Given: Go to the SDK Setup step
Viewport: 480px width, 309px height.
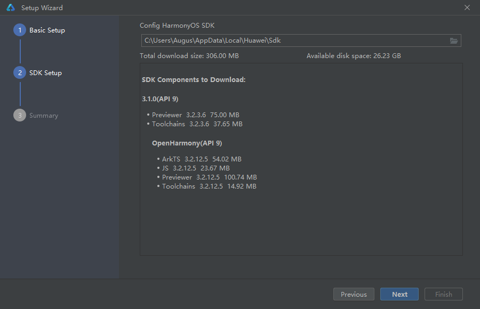Looking at the screenshot, I should tap(46, 73).
